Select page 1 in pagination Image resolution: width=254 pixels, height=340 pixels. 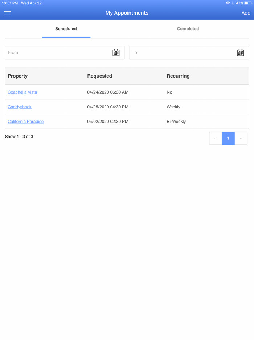click(228, 138)
